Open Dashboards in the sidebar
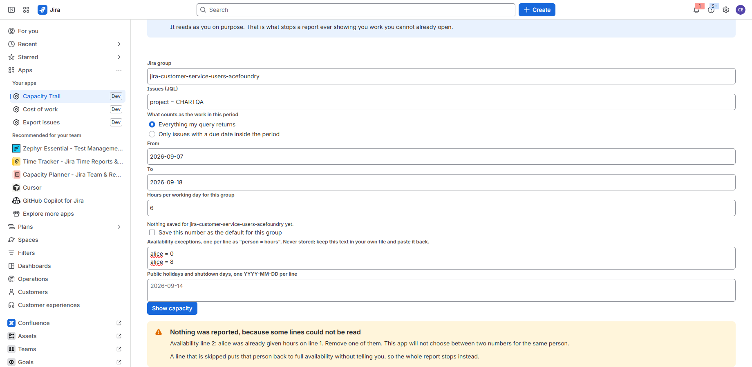752x367 pixels. [x=65, y=266]
